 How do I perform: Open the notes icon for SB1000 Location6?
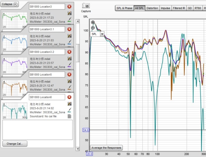tap(69, 116)
